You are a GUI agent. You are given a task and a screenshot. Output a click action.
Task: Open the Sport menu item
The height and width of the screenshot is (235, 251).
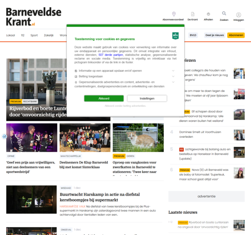tap(34, 35)
